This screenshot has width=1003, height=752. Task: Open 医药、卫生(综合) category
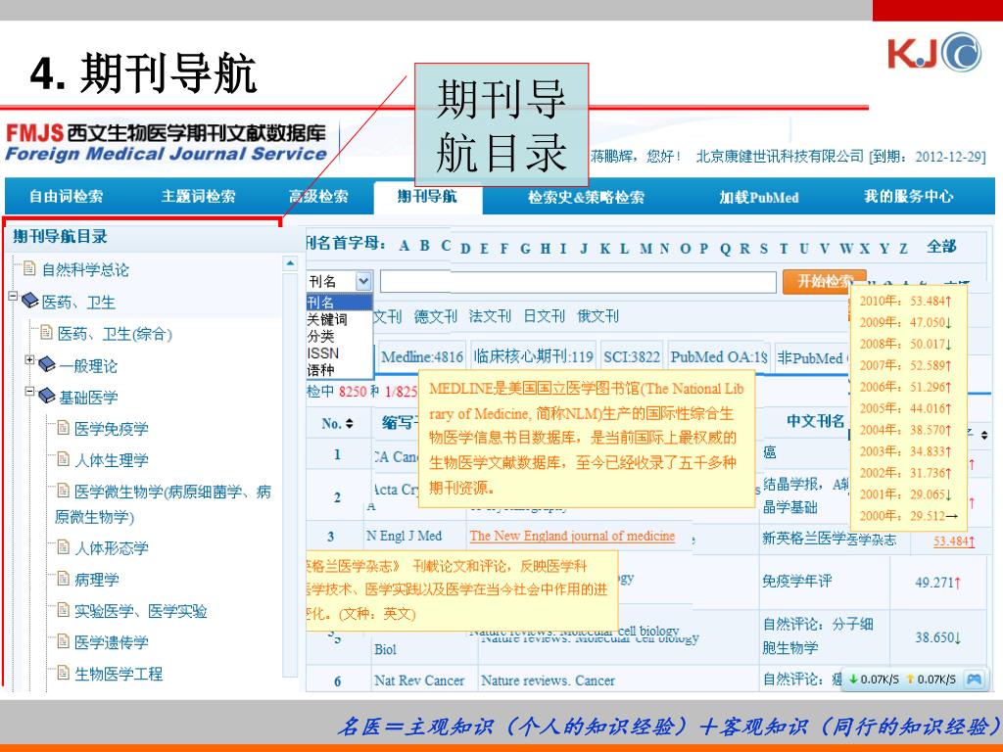pyautogui.click(x=116, y=334)
